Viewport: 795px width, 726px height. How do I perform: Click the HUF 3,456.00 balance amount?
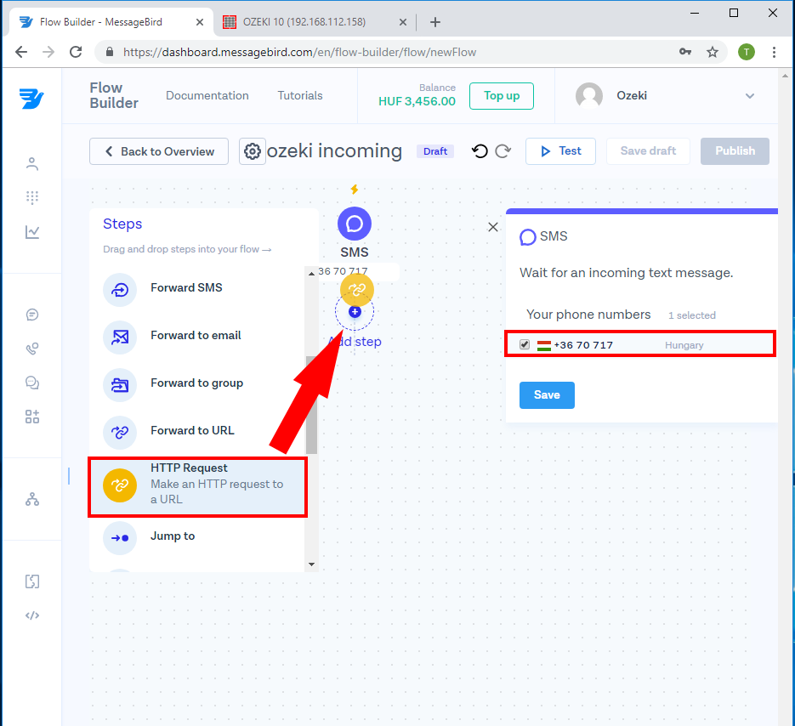point(417,101)
